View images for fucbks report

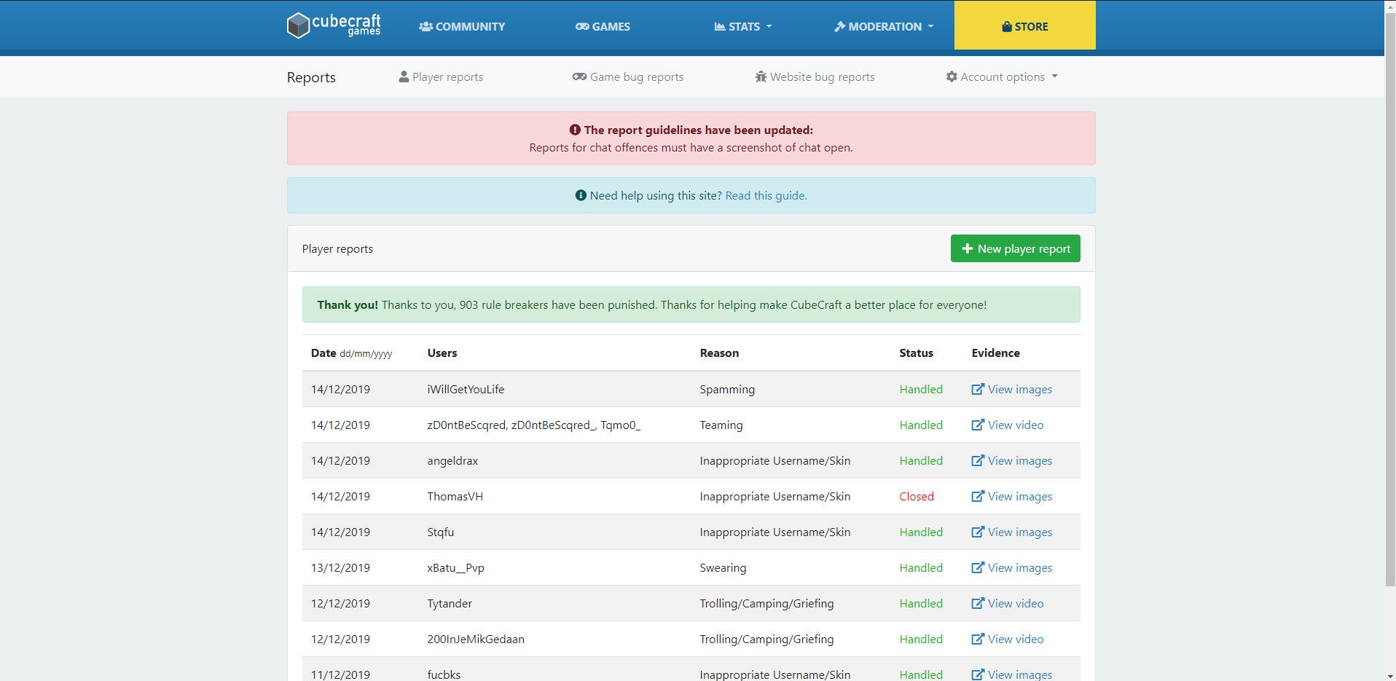click(x=1012, y=674)
